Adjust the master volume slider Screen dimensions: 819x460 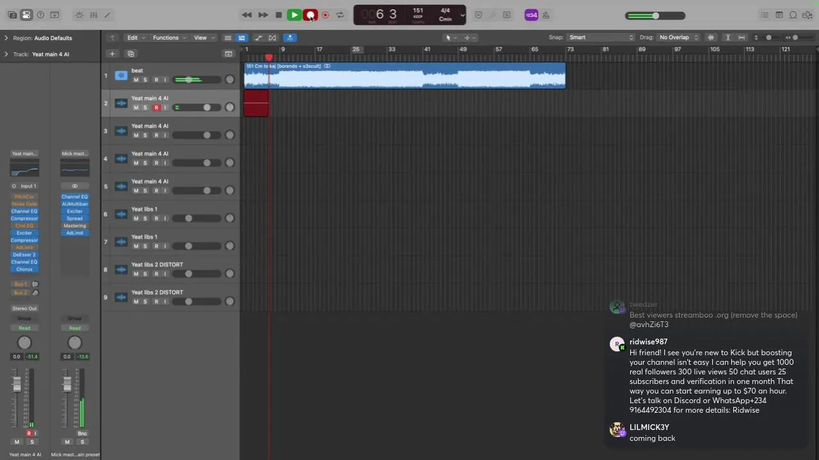click(655, 15)
